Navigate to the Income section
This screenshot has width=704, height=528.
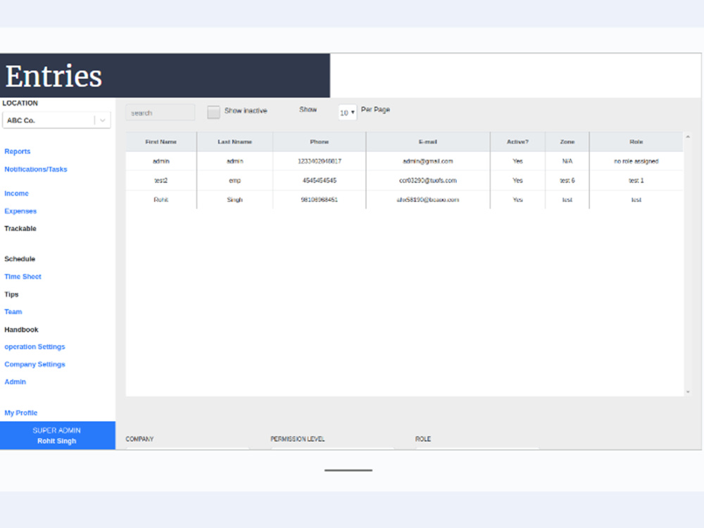coord(16,193)
